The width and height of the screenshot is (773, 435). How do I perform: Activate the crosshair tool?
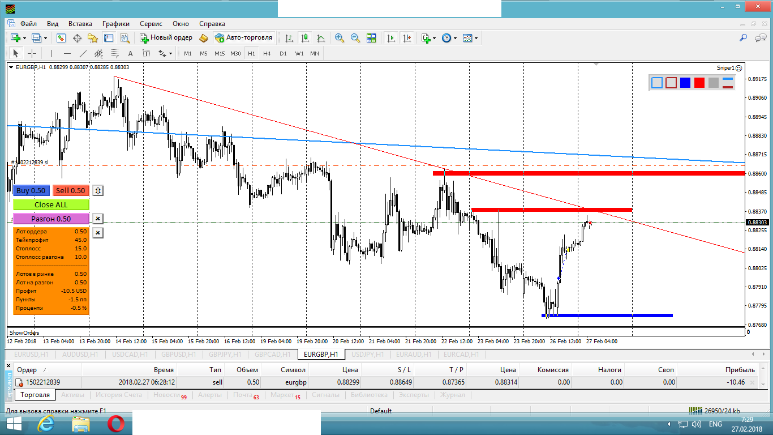[x=32, y=53]
